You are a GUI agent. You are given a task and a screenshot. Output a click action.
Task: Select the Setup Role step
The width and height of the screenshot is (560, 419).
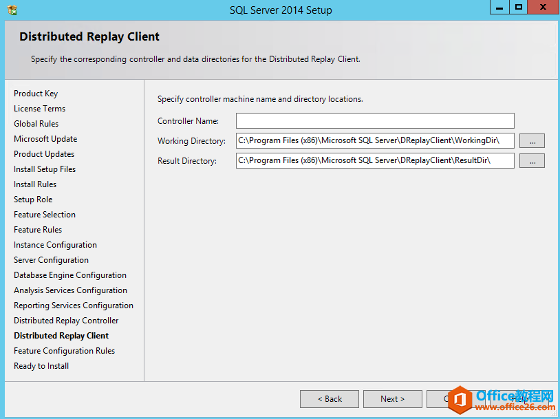[x=33, y=200]
